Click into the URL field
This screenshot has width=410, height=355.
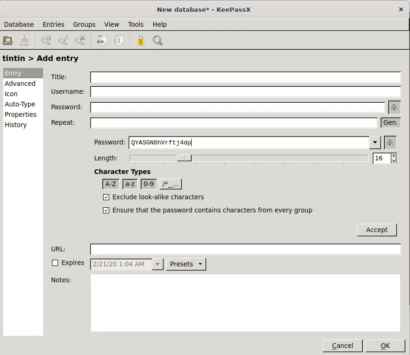[246, 249]
